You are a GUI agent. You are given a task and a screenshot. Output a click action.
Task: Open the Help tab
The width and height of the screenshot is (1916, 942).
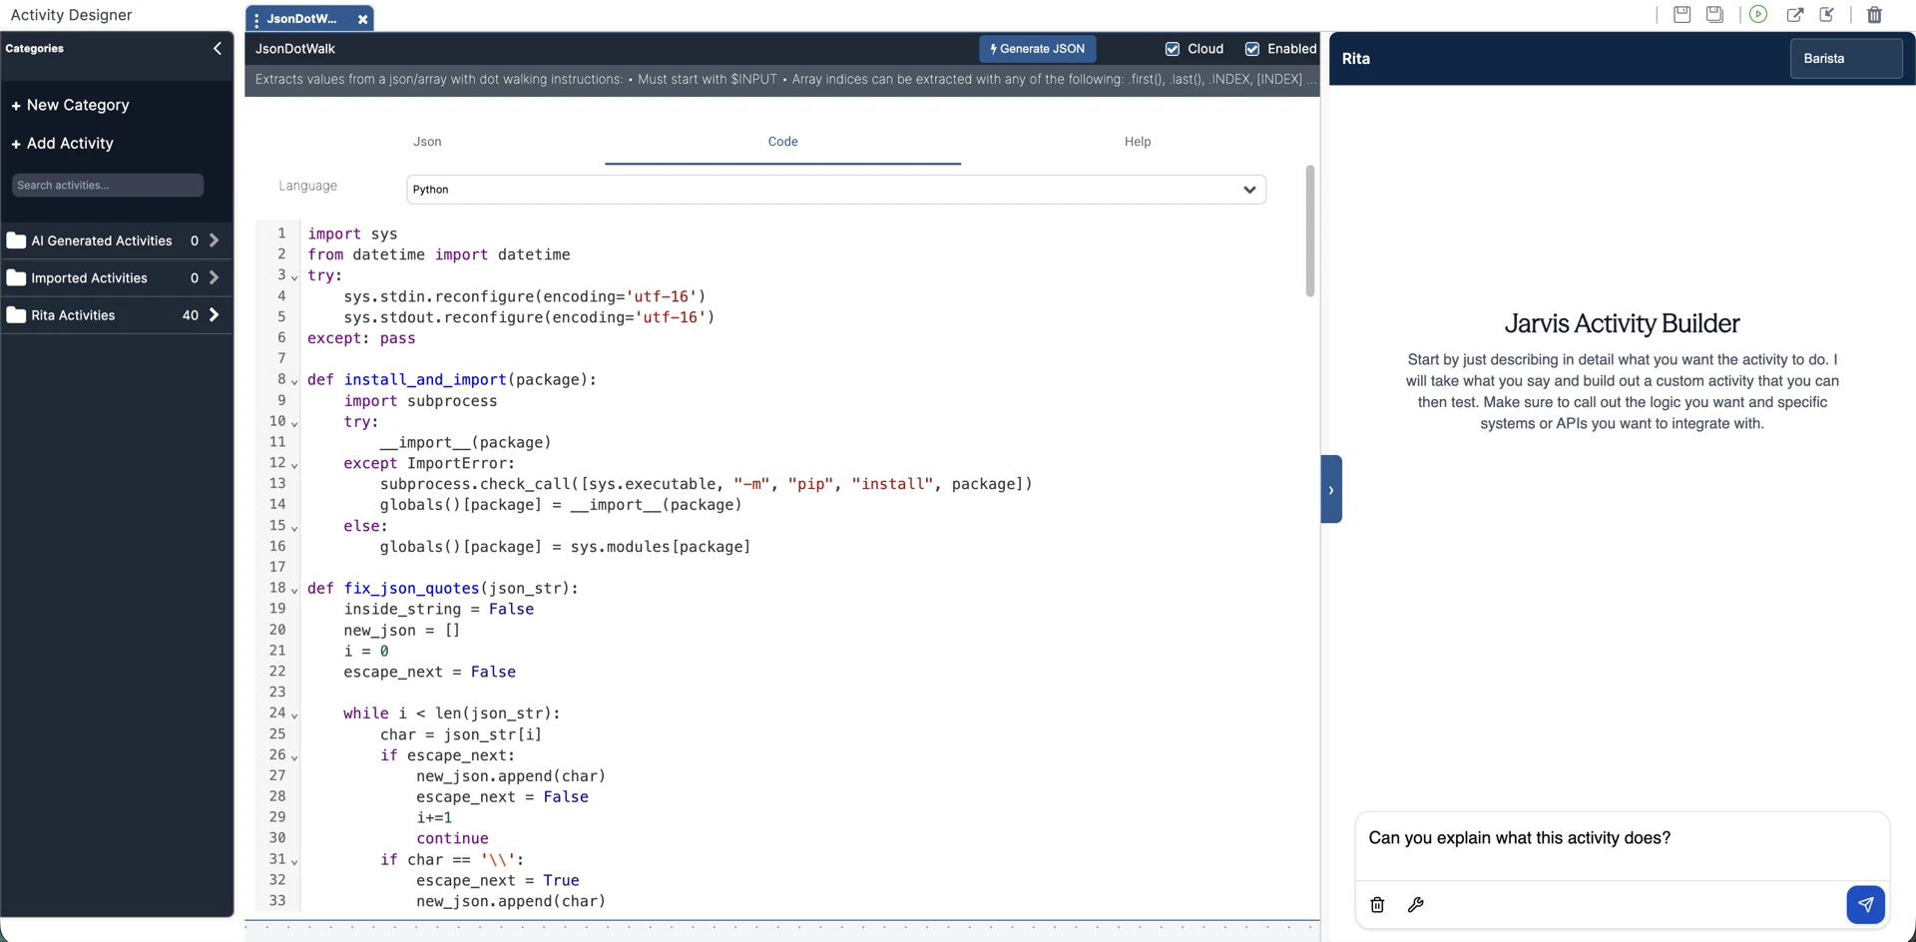[1138, 142]
